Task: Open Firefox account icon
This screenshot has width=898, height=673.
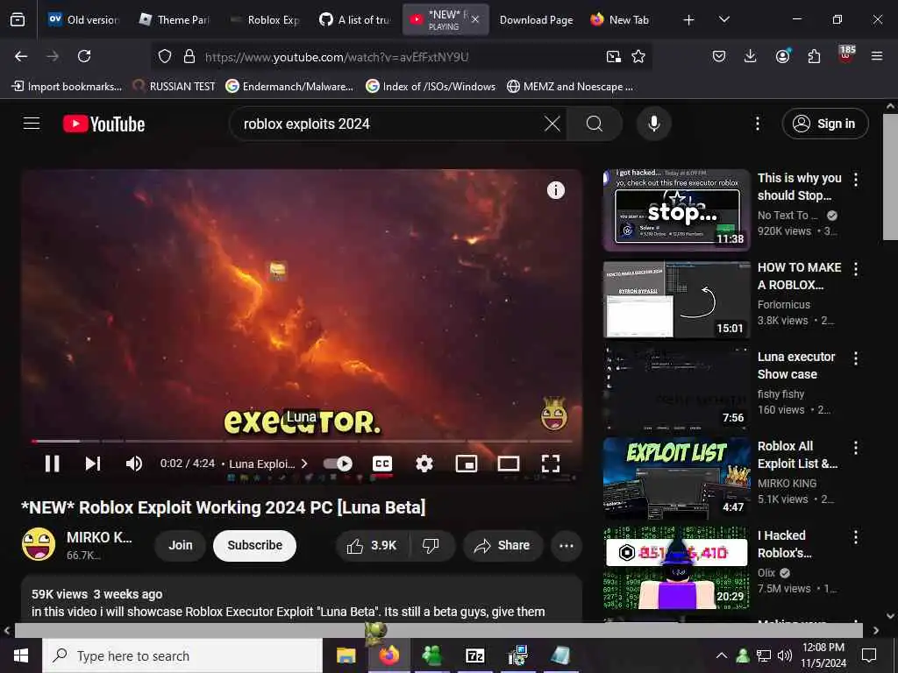Action: tap(782, 56)
